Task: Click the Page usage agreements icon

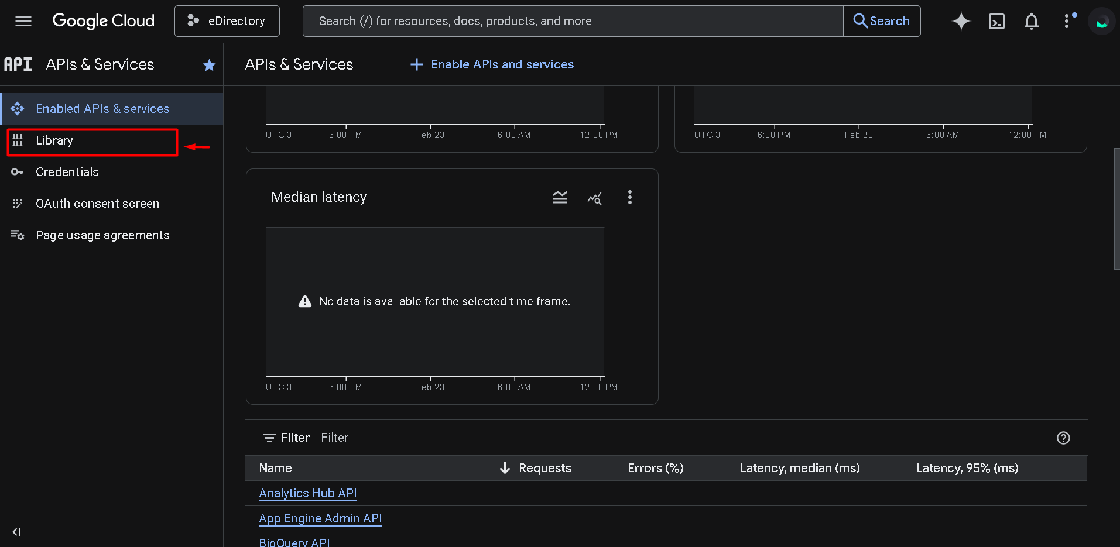Action: (x=18, y=235)
